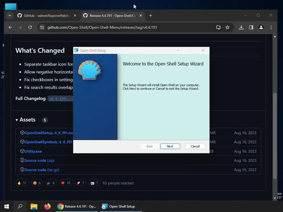
Task: Close the Open-Shell Setup dialog window
Action: pos(203,50)
